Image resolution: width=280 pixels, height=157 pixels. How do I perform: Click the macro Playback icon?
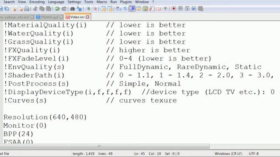187,9
